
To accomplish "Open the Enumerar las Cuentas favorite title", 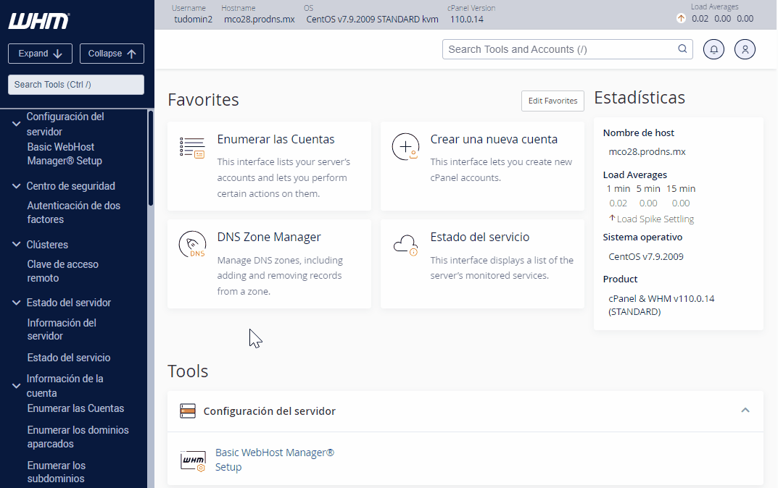I will [276, 139].
